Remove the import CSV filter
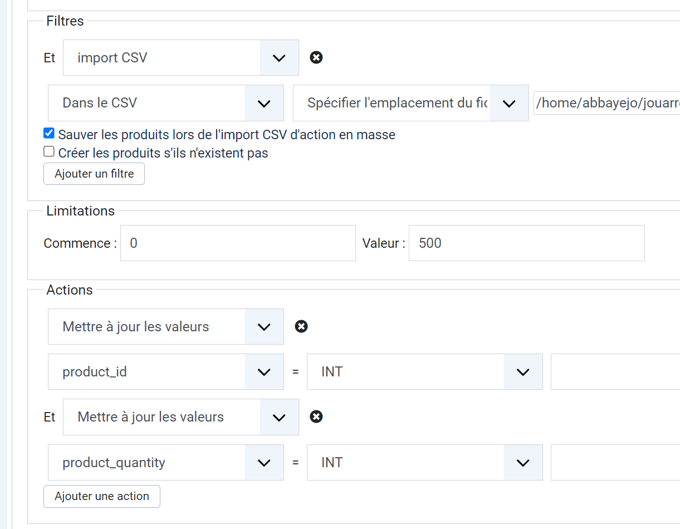 click(316, 57)
